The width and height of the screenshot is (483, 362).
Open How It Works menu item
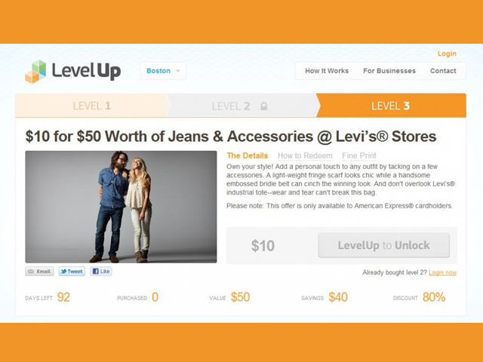pyautogui.click(x=327, y=71)
